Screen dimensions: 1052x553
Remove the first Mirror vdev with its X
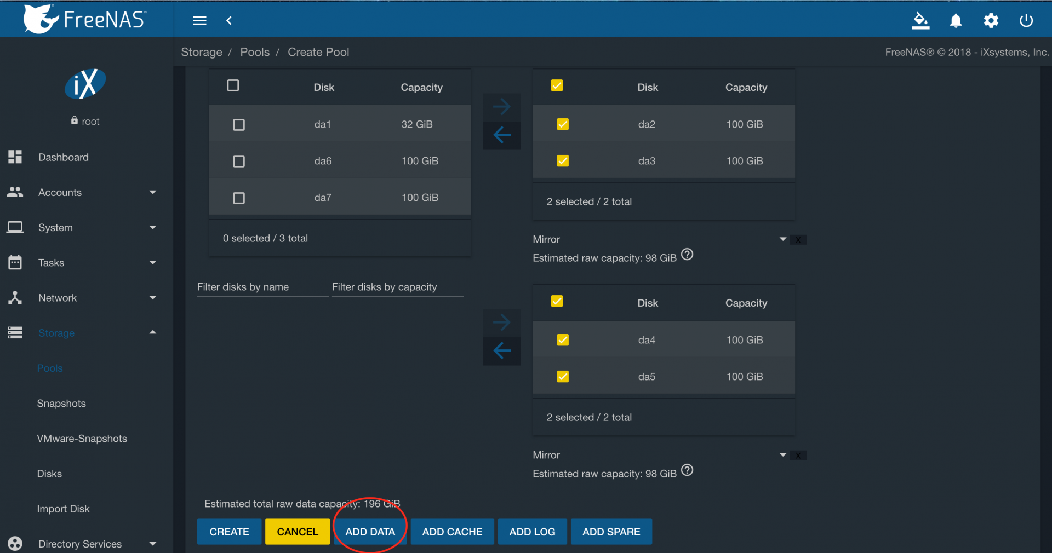coord(798,240)
